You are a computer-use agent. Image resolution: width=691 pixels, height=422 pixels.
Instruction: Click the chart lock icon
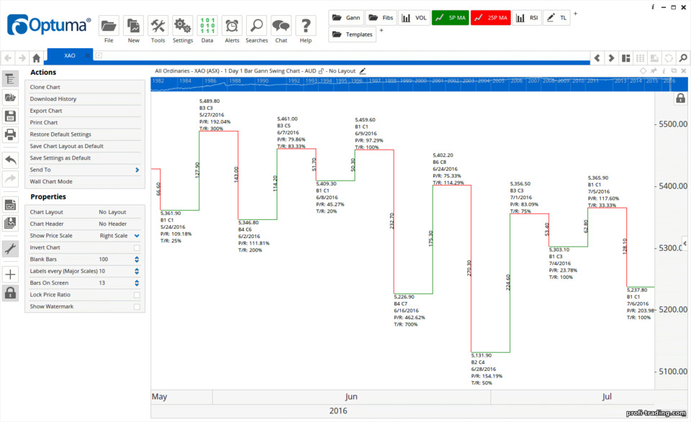[x=680, y=98]
